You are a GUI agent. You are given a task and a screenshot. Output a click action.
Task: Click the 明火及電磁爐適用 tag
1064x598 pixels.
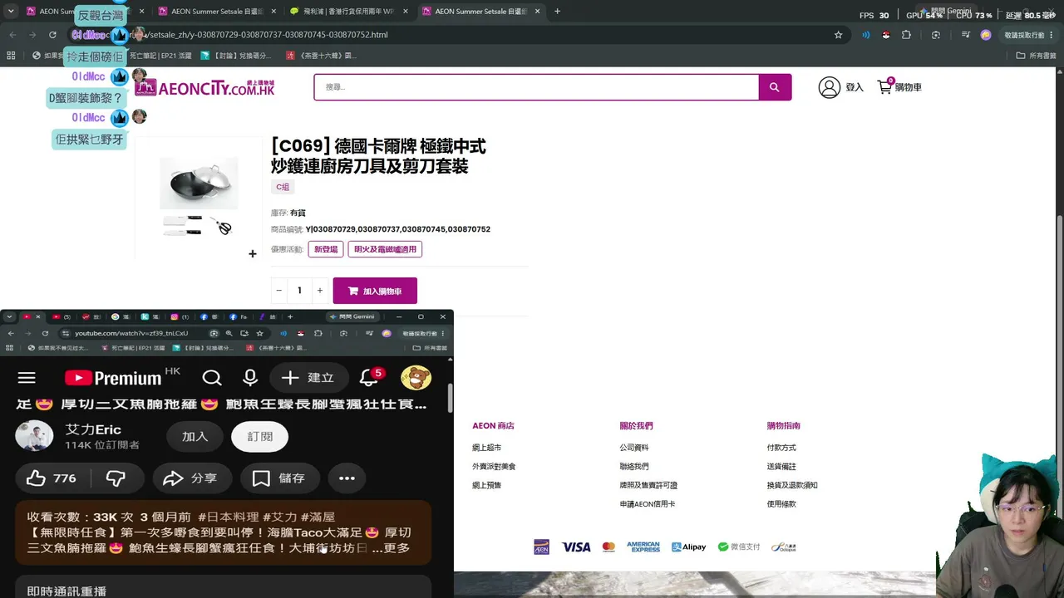tap(385, 249)
